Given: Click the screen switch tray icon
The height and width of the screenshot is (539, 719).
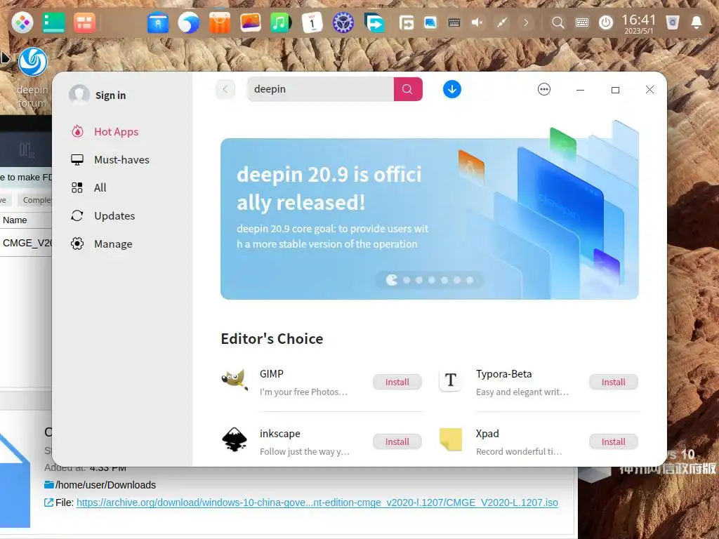Looking at the screenshot, I should click(x=407, y=22).
